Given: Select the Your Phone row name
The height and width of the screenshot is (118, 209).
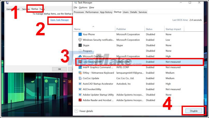Looking at the screenshot, I should pos(89,34).
